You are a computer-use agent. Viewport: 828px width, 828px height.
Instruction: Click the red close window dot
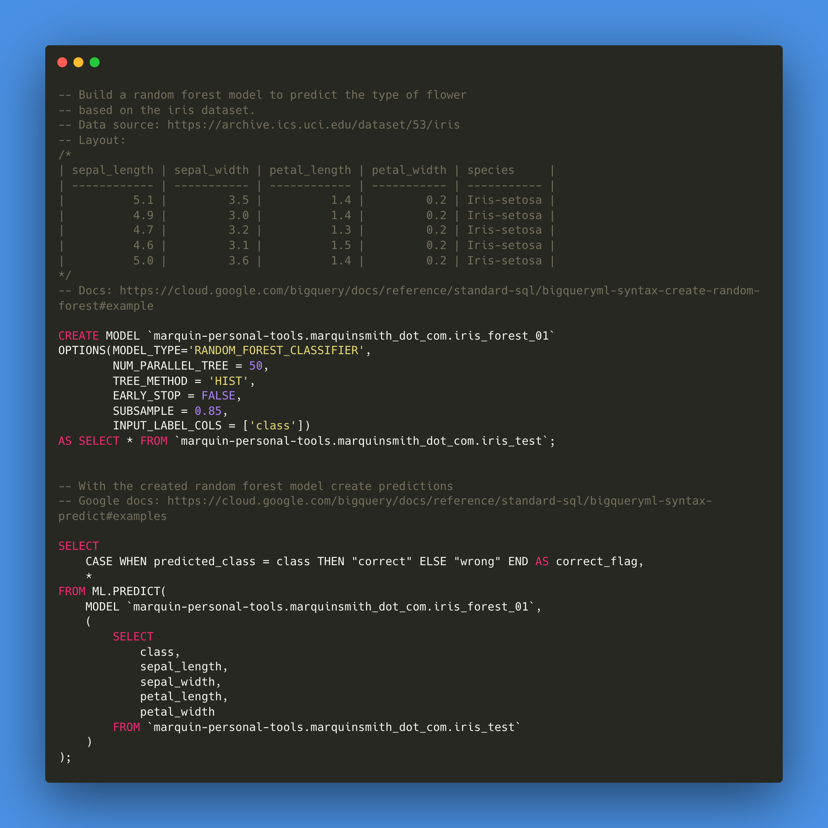coord(62,62)
